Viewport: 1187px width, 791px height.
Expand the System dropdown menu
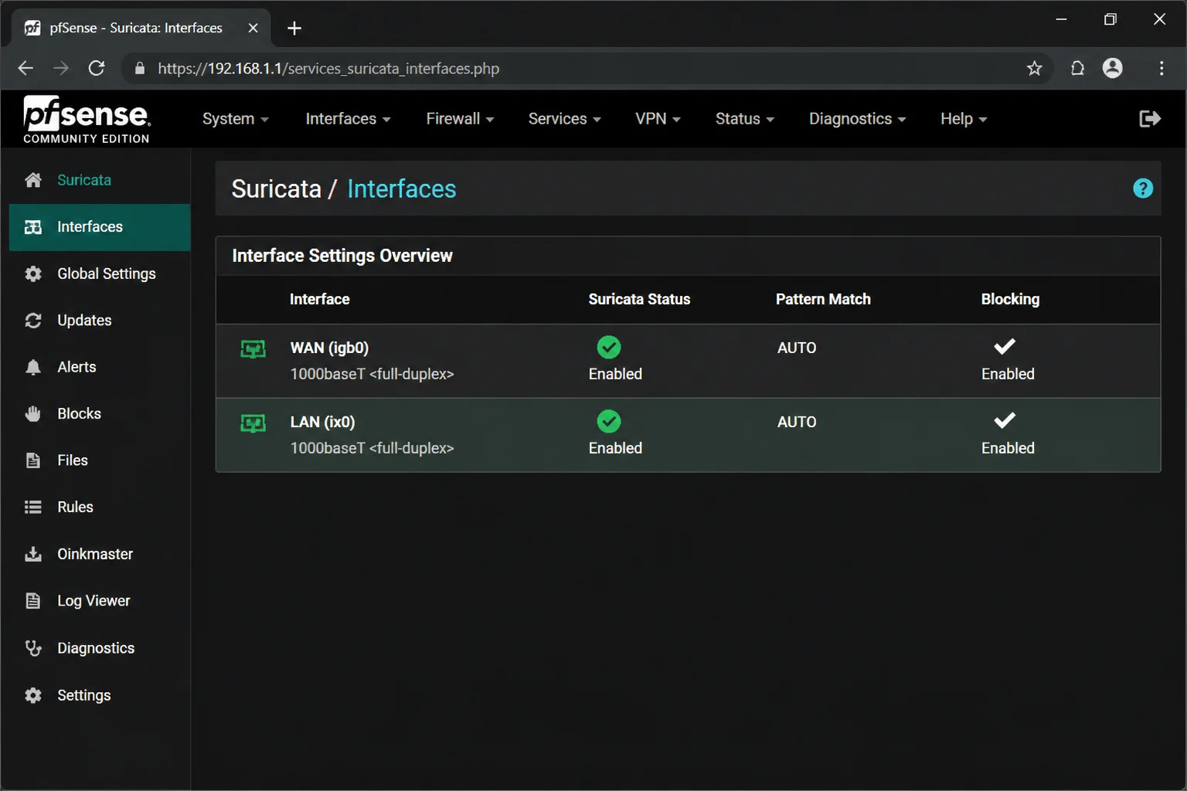(236, 119)
